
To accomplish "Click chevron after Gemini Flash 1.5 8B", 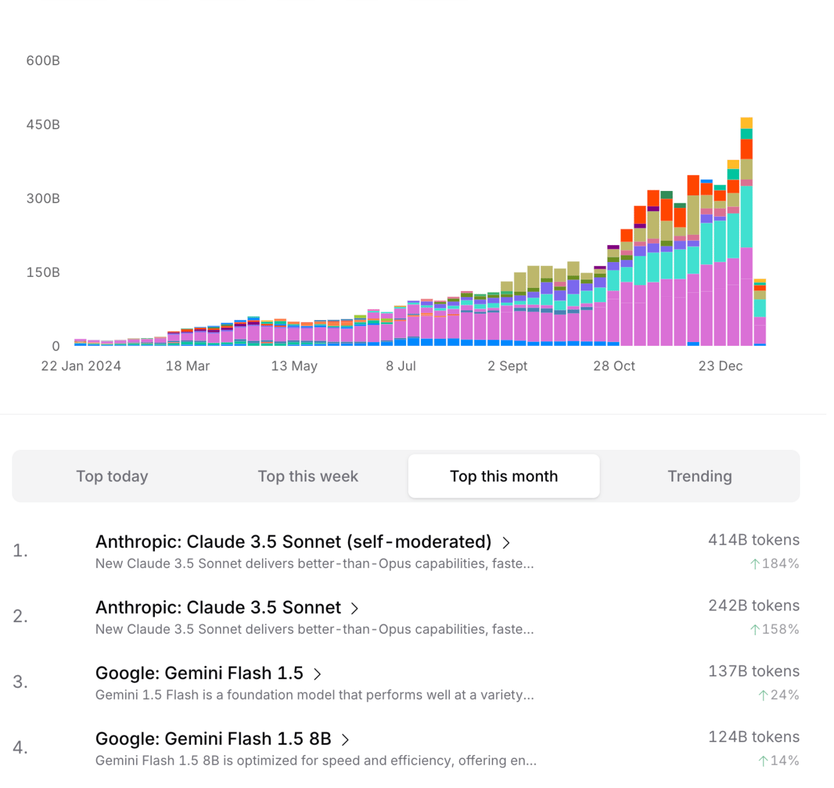I will (x=345, y=740).
